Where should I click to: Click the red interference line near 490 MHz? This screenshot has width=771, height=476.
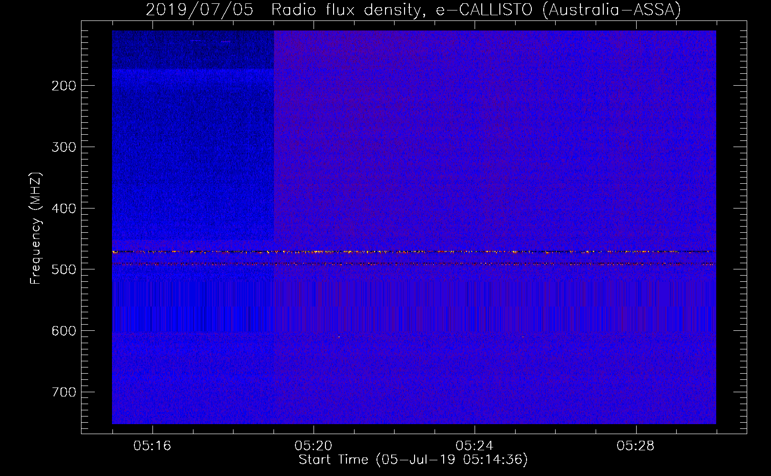coord(414,264)
